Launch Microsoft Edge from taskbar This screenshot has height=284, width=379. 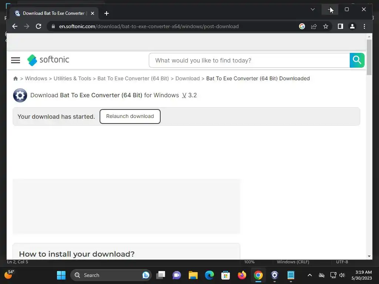point(209,275)
